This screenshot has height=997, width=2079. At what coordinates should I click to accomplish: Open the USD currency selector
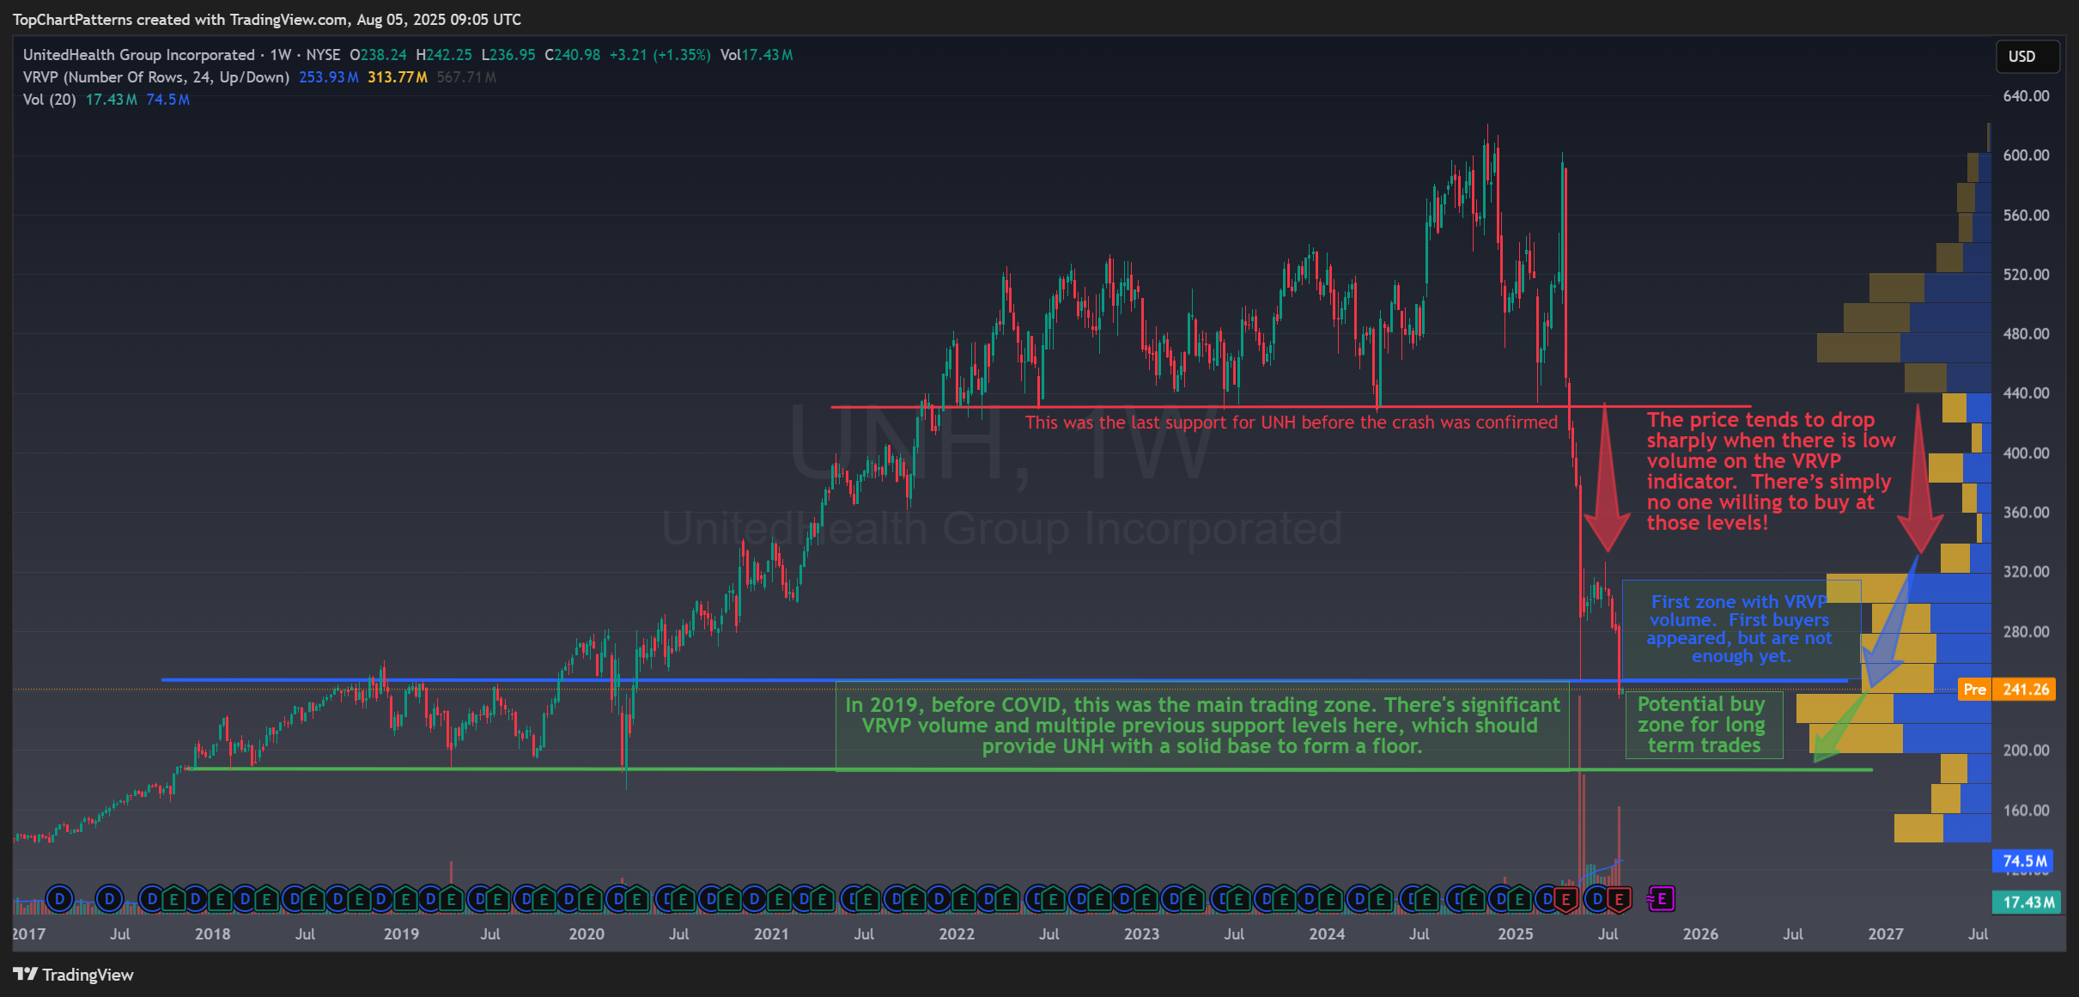[x=2027, y=56]
